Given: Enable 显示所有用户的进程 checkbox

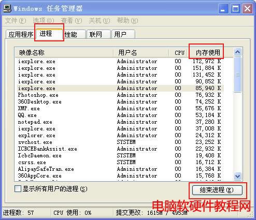Looking at the screenshot, I should click(18, 188).
